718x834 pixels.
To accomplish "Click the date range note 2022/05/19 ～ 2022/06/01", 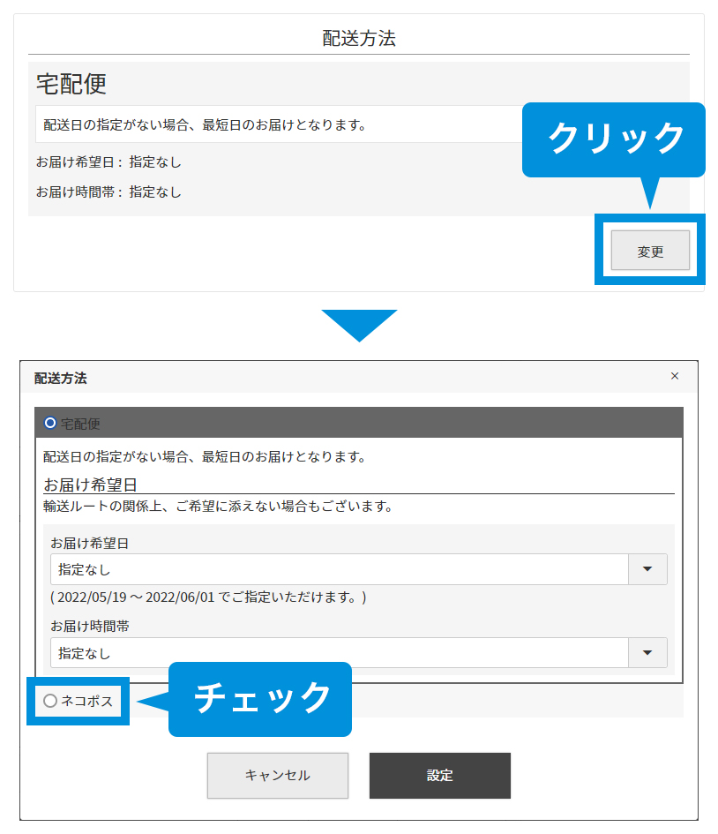I will coord(208,597).
